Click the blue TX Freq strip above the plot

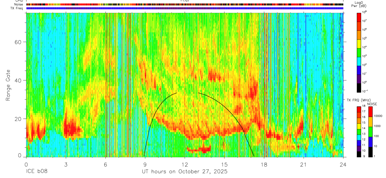[x=185, y=8]
